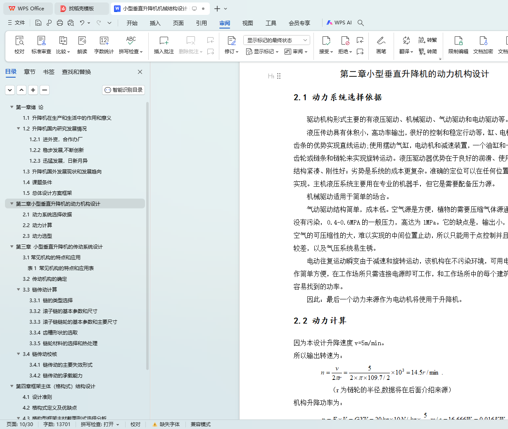508x429 pixels.
Task: Click plus button to promote outline level
Action: coord(33,90)
